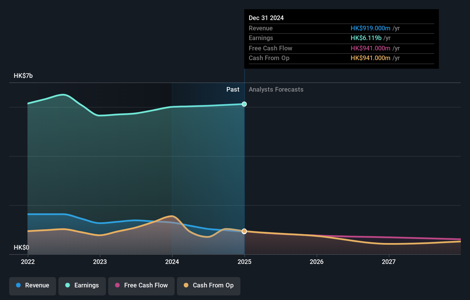Click the pink Free Cash Flow legend dot

point(117,285)
